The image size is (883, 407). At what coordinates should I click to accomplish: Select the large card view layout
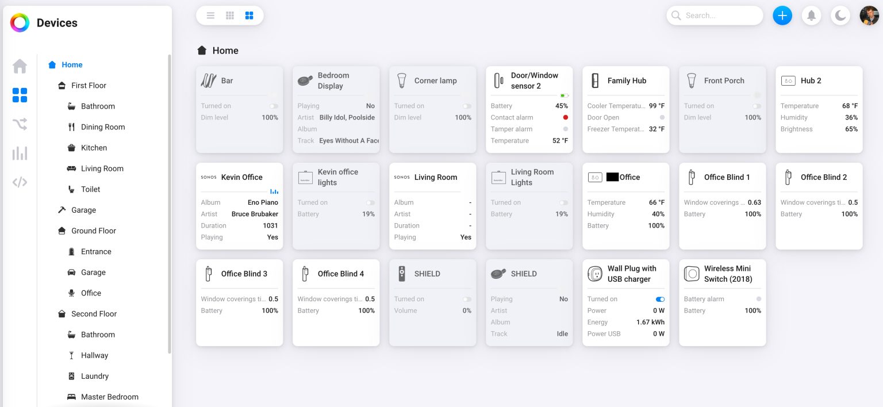249,16
